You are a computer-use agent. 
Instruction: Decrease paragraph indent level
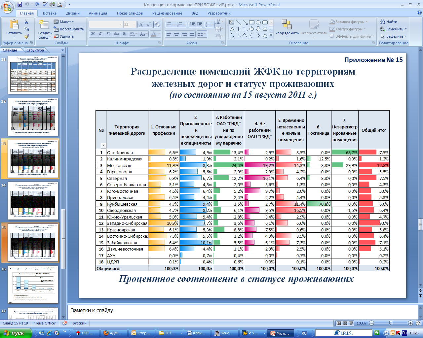pos(192,24)
